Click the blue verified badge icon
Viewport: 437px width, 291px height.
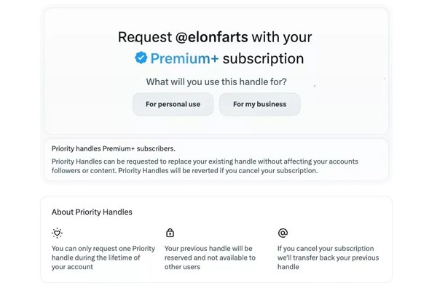point(141,59)
